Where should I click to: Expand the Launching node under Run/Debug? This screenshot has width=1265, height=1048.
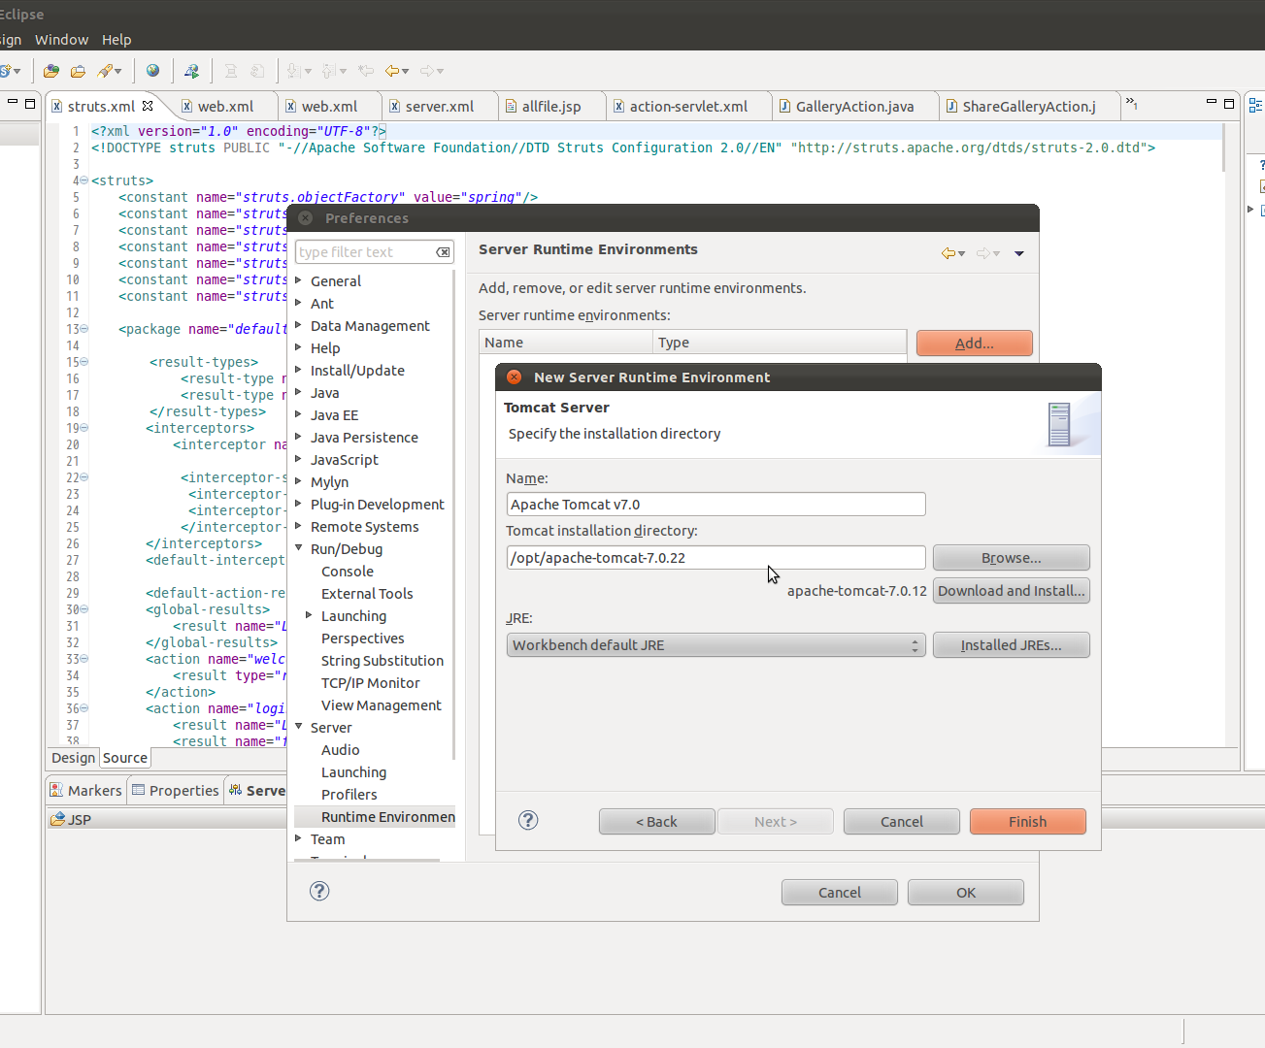pyautogui.click(x=309, y=616)
